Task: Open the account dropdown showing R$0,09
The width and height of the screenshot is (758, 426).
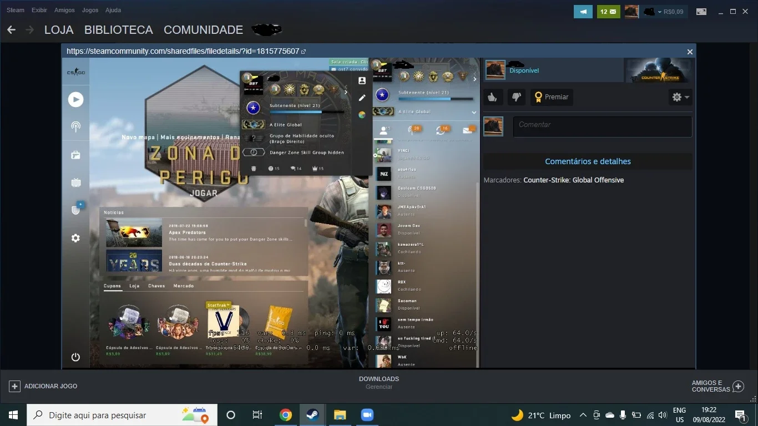Action: point(666,11)
